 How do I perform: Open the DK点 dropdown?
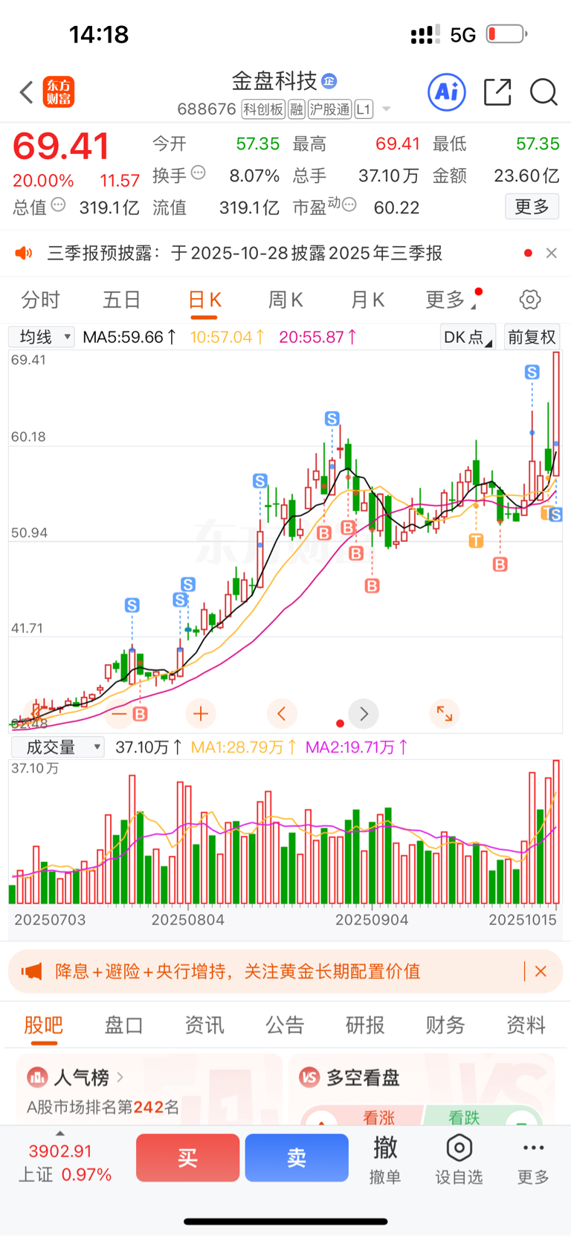[468, 337]
